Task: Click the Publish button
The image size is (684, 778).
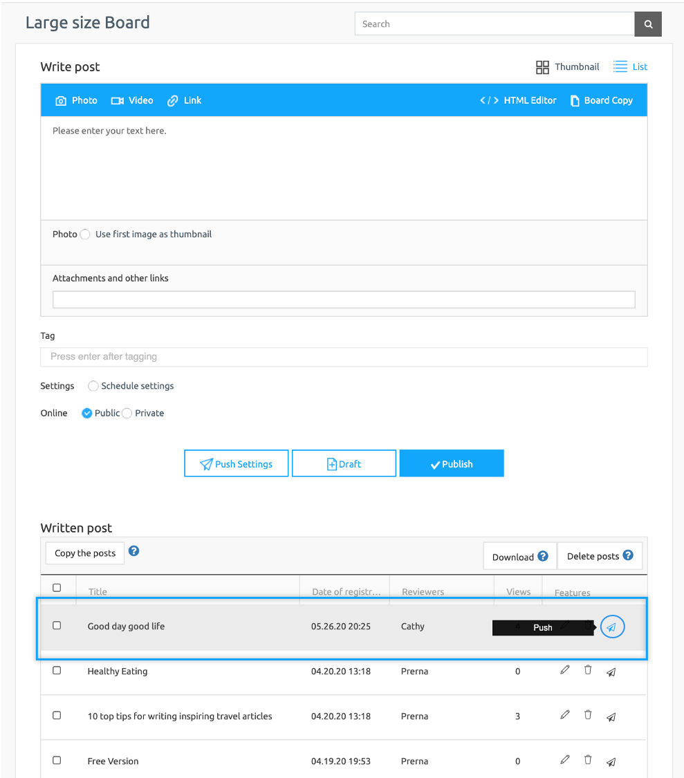Action: coord(452,463)
